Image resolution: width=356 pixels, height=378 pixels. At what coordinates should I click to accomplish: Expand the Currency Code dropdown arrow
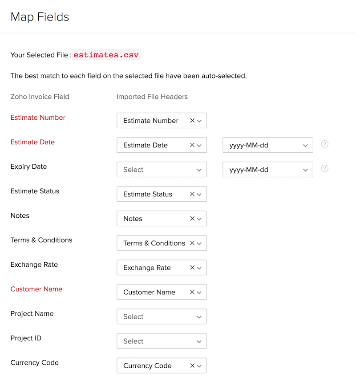click(199, 366)
